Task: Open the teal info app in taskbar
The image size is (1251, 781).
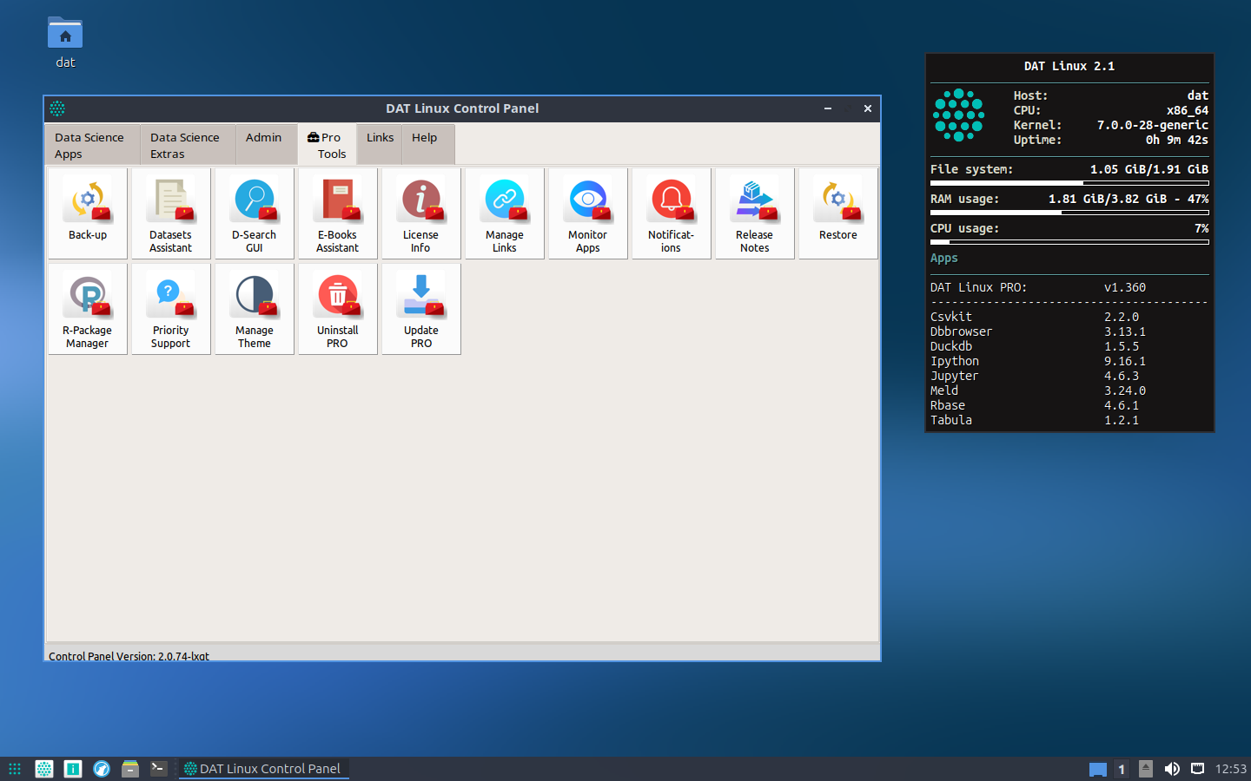Action: click(x=73, y=769)
